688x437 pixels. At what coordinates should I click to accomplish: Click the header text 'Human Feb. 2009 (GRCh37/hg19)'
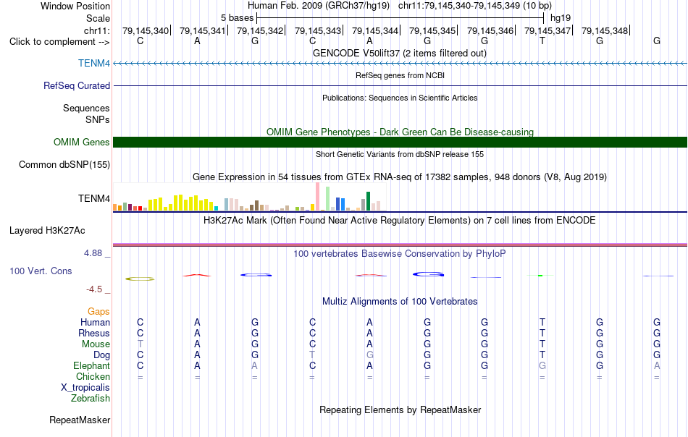[319, 6]
